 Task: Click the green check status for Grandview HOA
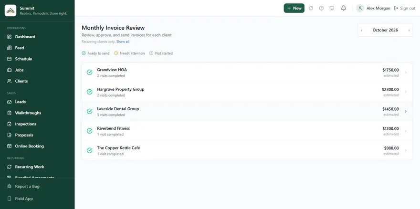[89, 73]
